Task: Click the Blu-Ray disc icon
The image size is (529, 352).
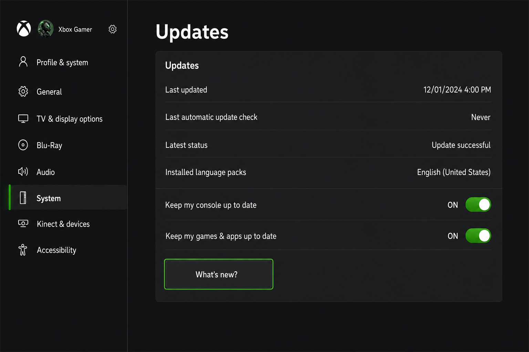Action: click(x=23, y=145)
